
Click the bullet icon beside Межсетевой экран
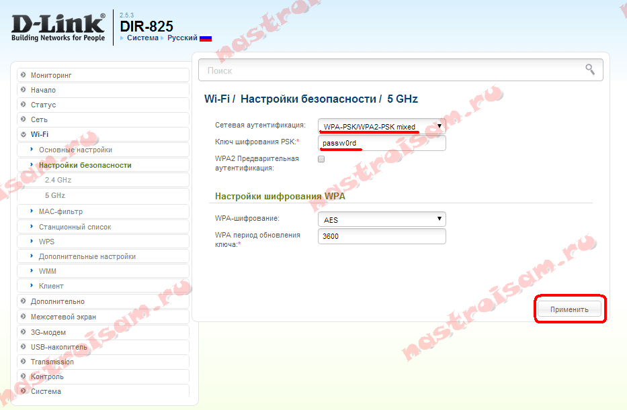[24, 317]
